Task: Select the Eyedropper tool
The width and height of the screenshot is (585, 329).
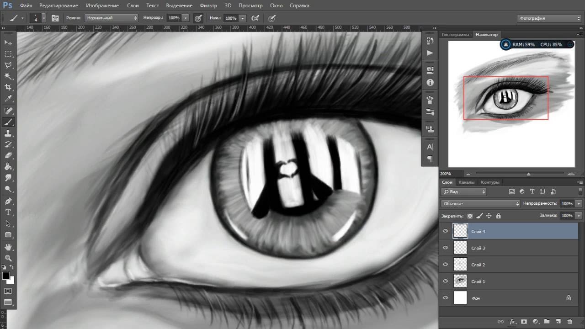Action: click(x=8, y=99)
